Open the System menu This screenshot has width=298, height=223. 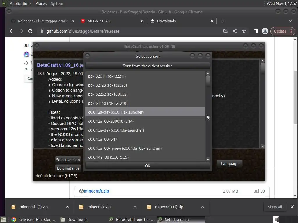[57, 3]
